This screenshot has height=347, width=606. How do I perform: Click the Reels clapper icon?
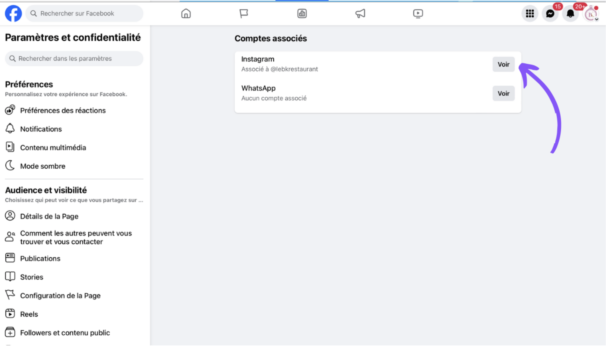10,314
